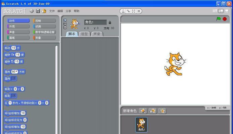The width and height of the screenshot is (233, 134).
Task: Click seconds value 1 in glide block
Action: point(10,103)
